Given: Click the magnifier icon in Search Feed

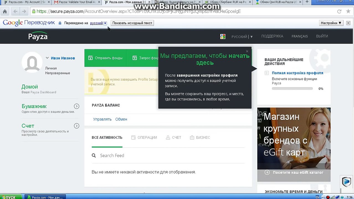Looking at the screenshot, I should (94, 156).
